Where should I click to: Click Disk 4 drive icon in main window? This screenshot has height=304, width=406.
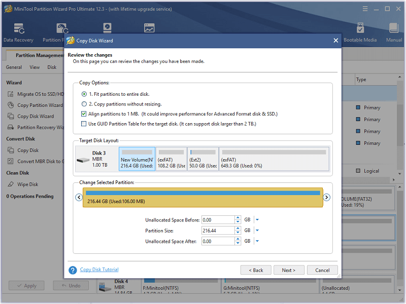pos(105,287)
